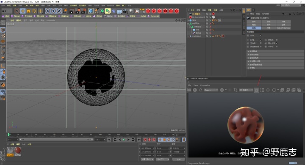Select the grey RS Material thumbnail
The width and height of the screenshot is (305, 165).
(x=10, y=151)
